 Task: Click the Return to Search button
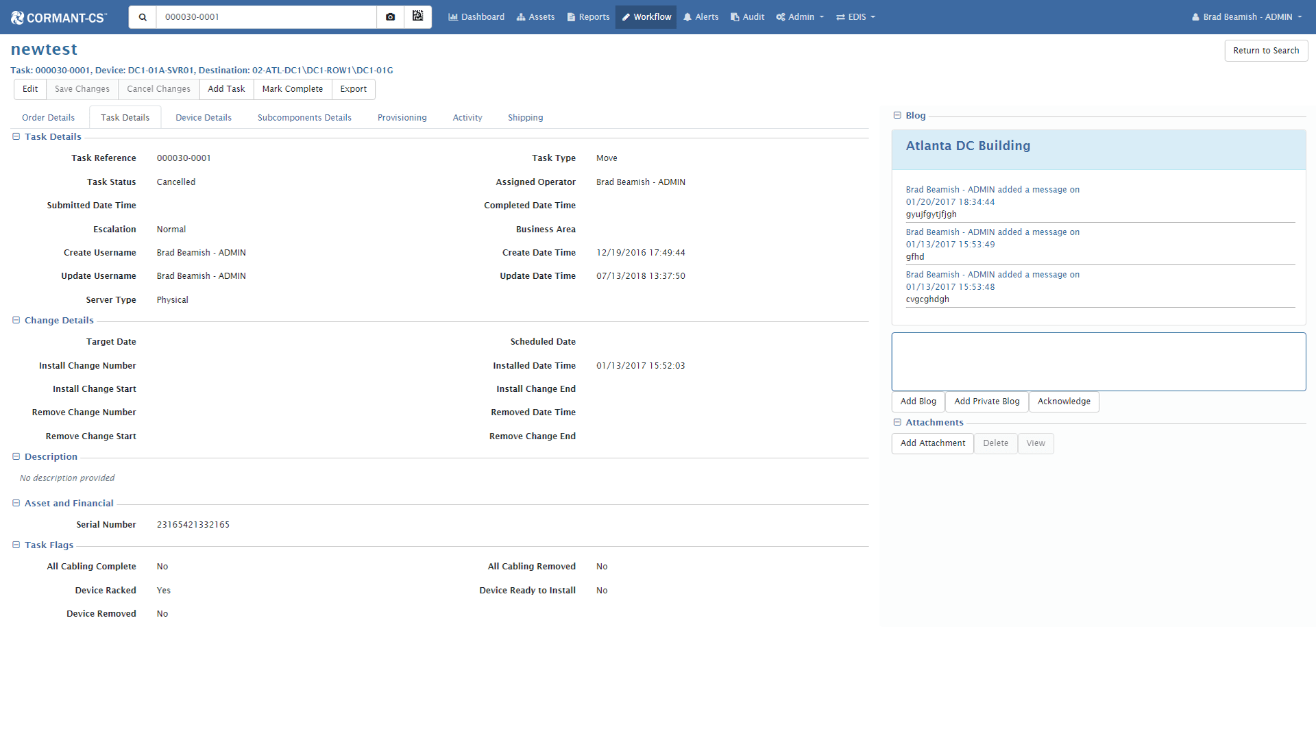[x=1266, y=50]
